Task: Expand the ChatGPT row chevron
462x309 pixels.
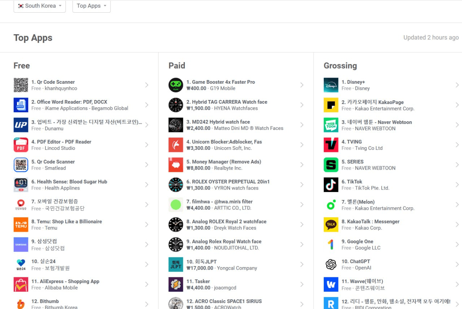Action: tap(457, 264)
